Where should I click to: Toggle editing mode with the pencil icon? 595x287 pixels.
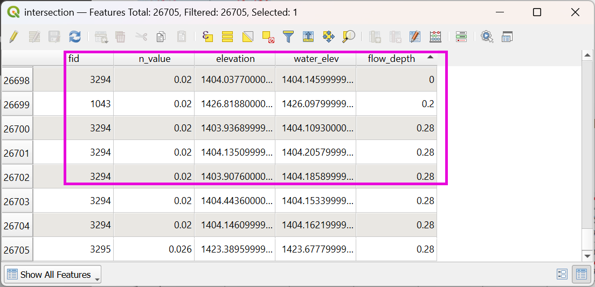click(x=14, y=37)
